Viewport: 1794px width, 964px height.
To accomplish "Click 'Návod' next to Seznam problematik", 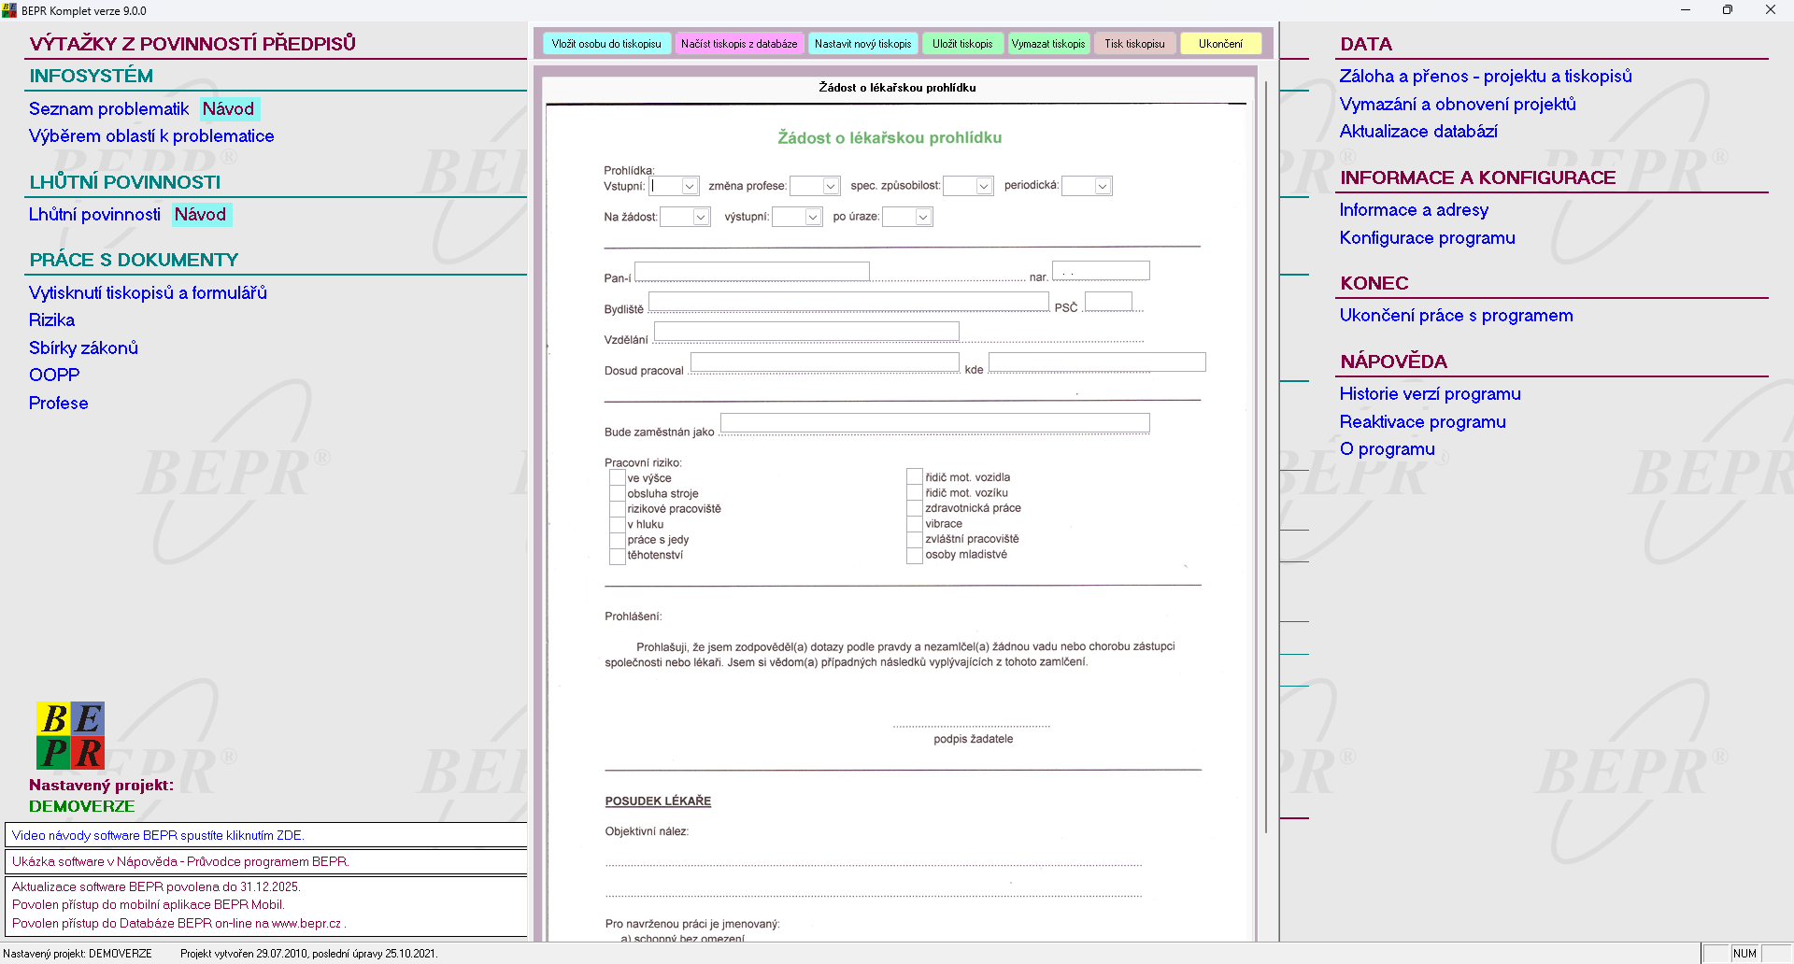I will point(229,108).
